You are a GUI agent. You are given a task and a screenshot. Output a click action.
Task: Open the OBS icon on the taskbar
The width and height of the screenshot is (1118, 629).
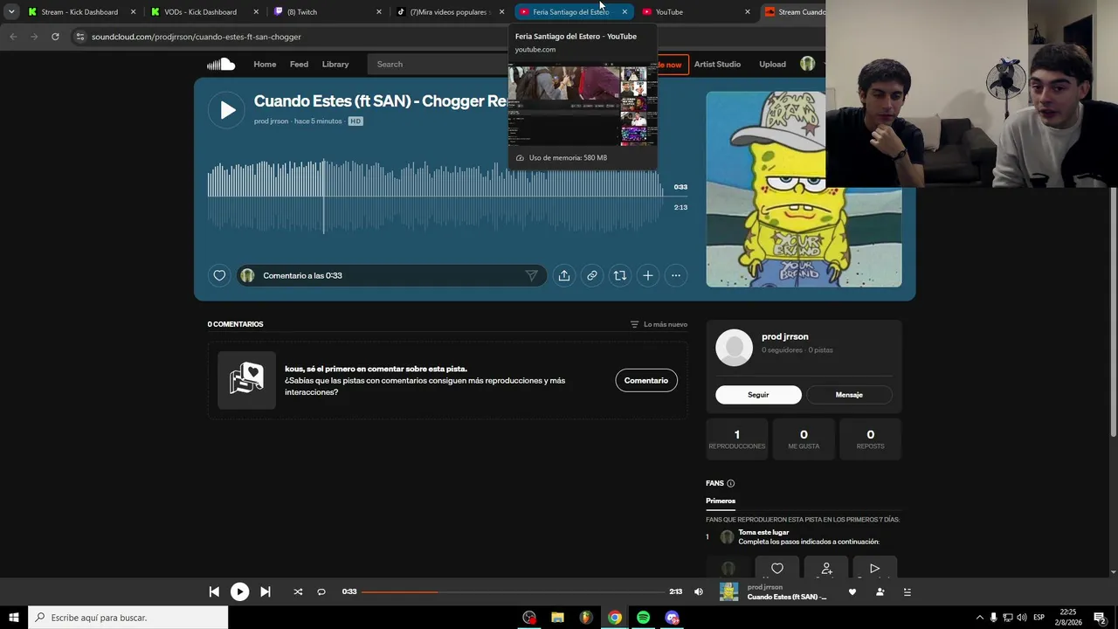click(x=529, y=618)
